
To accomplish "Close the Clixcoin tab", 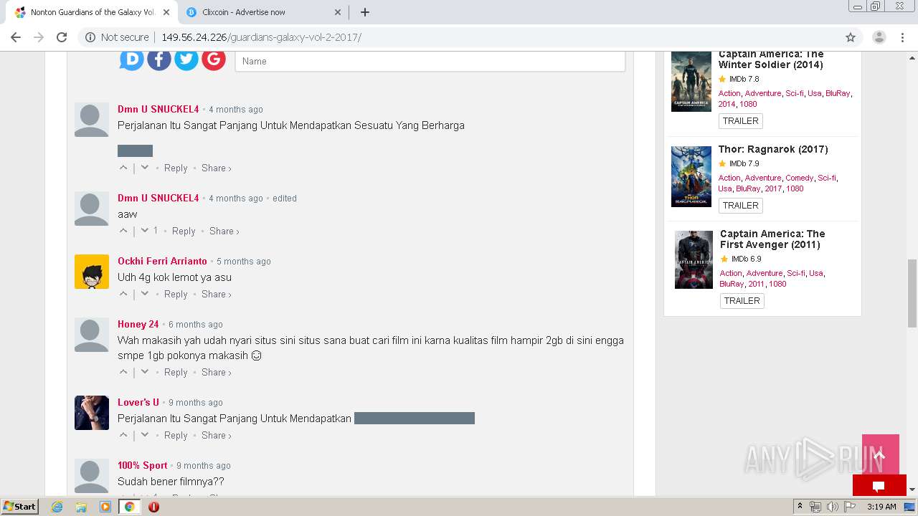I will coord(338,12).
